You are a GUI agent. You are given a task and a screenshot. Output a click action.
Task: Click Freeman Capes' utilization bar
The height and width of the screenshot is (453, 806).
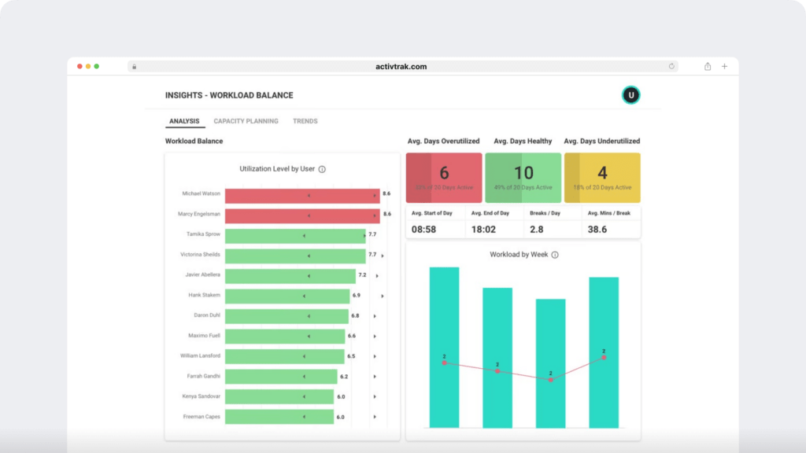click(279, 417)
